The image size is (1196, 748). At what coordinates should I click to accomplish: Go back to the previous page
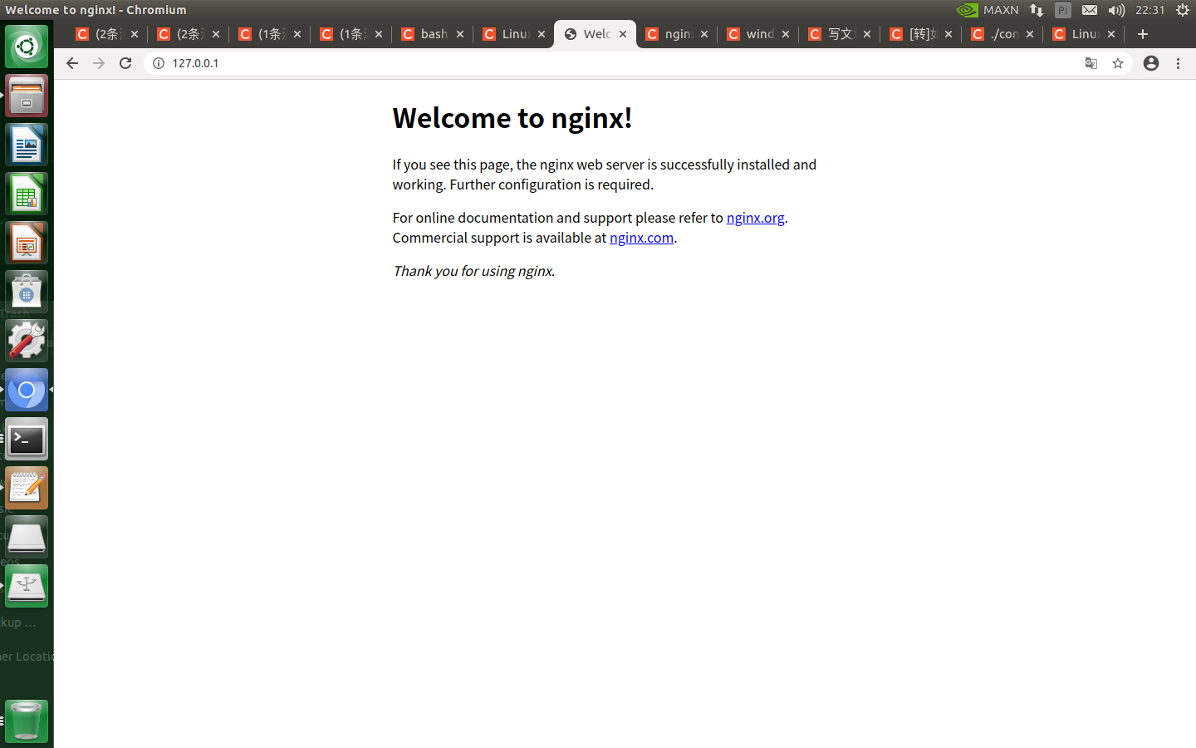pos(72,62)
